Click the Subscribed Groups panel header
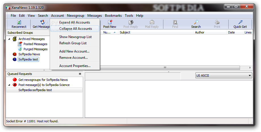Screen dimensions: 261x132 pos(28,33)
